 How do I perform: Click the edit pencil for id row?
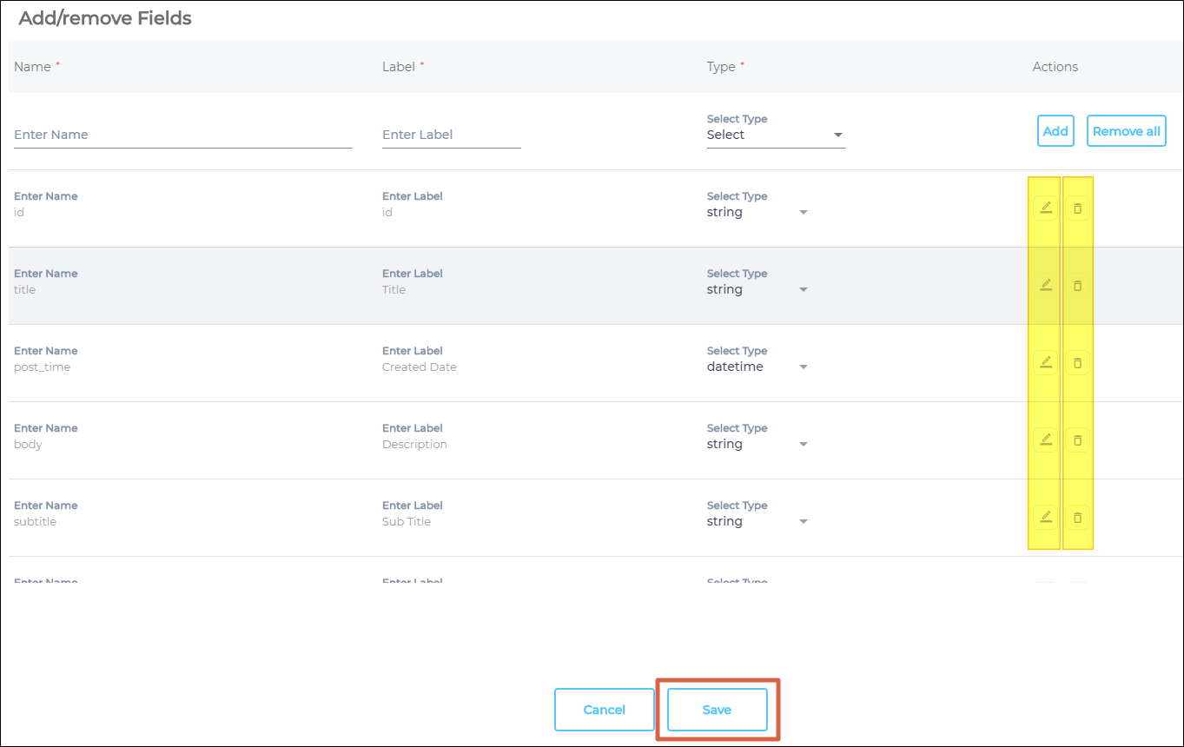(x=1046, y=208)
